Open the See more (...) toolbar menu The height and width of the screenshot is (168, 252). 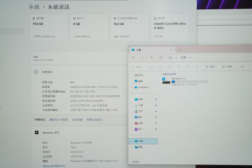[x=242, y=66]
